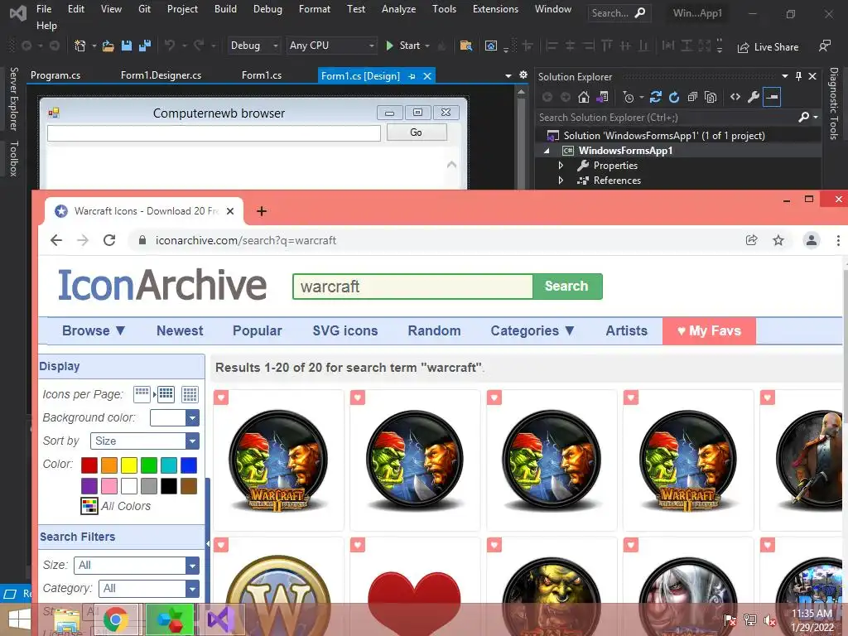Select medium icons per page layout option
Screen dimensions: 848x636
[x=166, y=394]
